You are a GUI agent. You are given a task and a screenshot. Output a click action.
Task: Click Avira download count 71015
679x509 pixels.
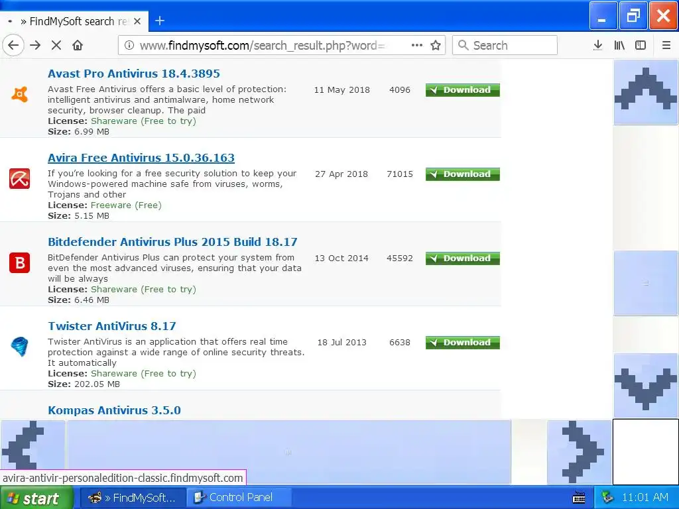coord(400,174)
